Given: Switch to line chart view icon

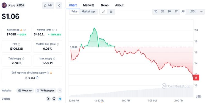Looking at the screenshot, I should coord(104,12).
